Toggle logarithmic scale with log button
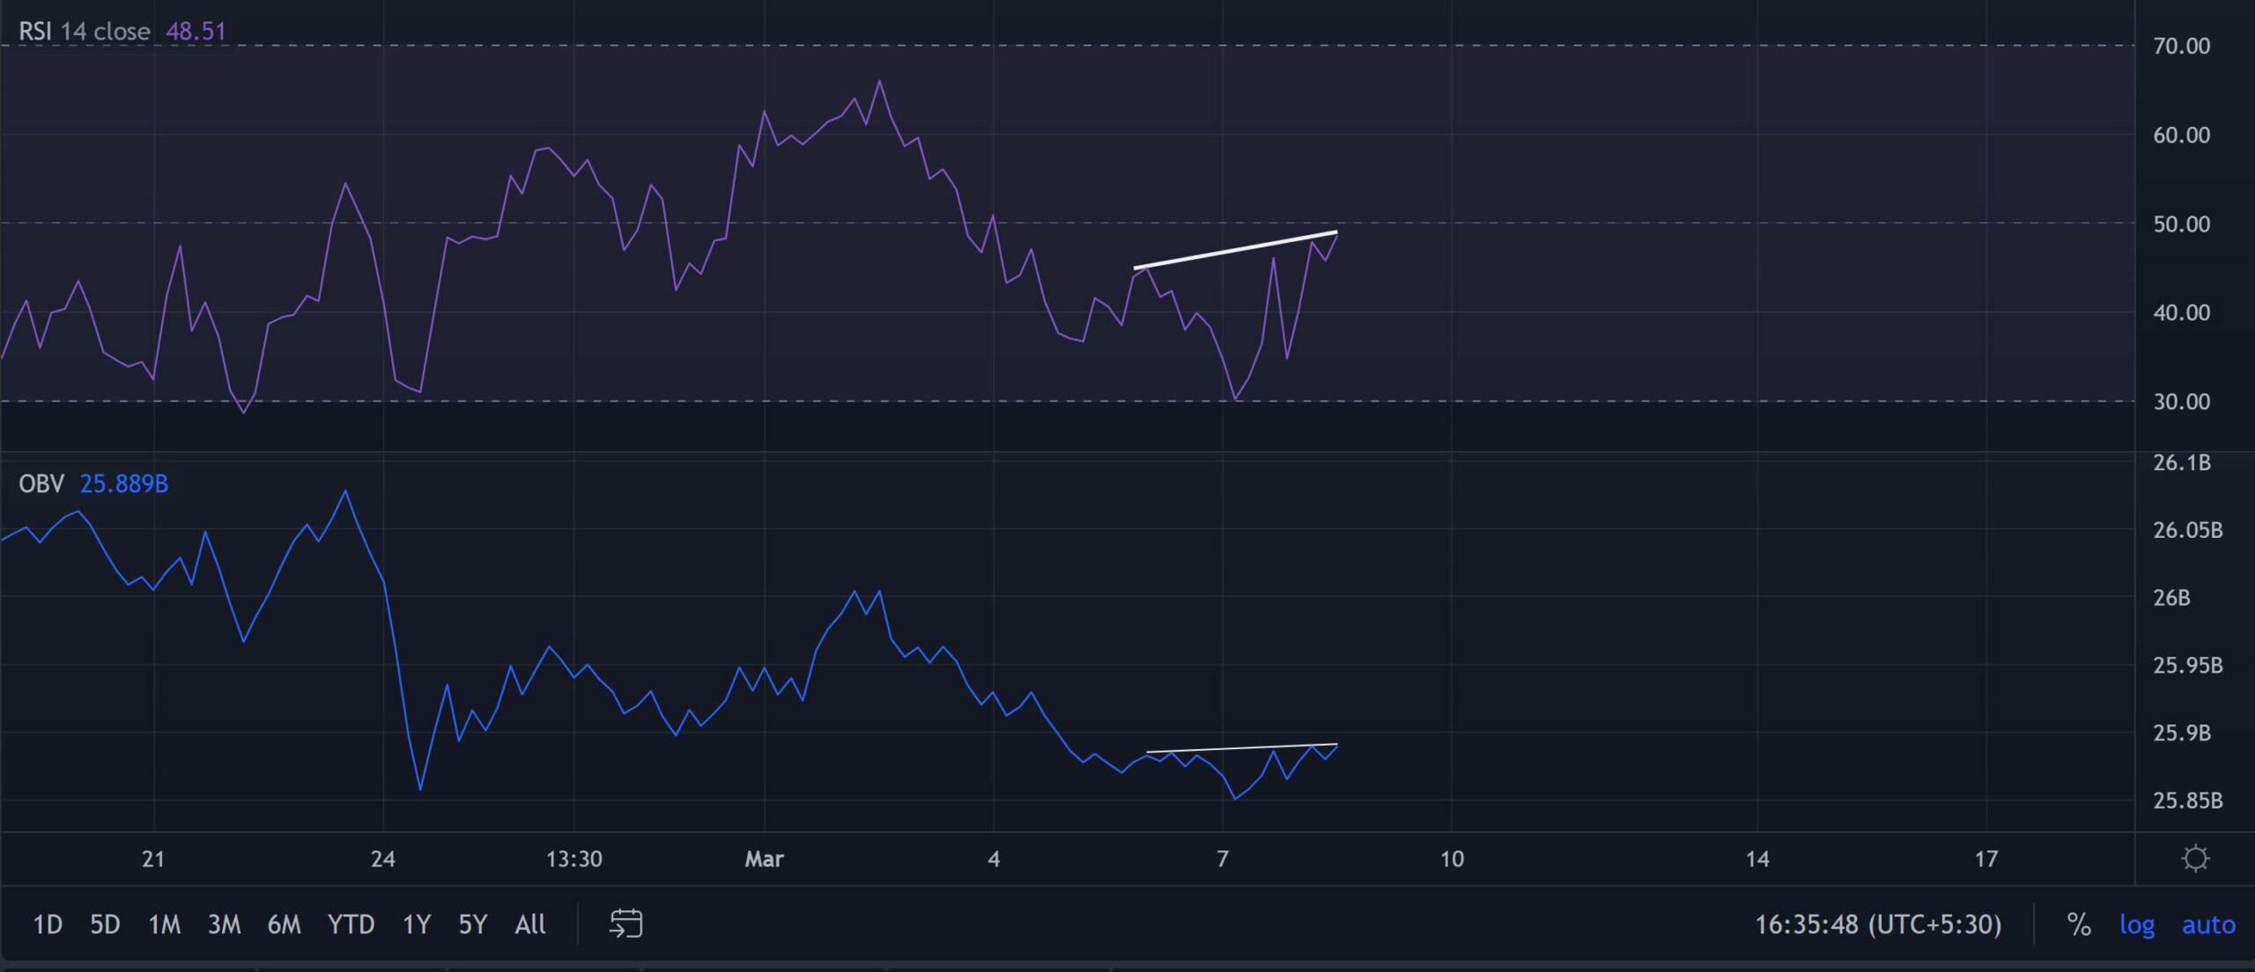Viewport: 2255px width, 972px height. tap(2138, 924)
